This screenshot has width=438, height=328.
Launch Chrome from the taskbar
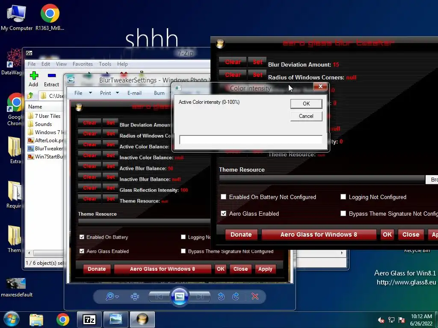point(62,319)
